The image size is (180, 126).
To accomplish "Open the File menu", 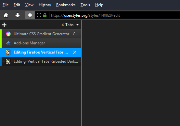I will 6,5.
